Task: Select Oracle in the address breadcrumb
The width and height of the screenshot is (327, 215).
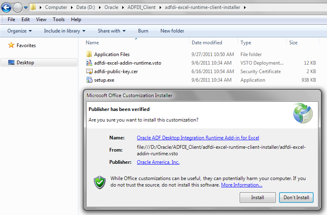Action: [x=111, y=7]
